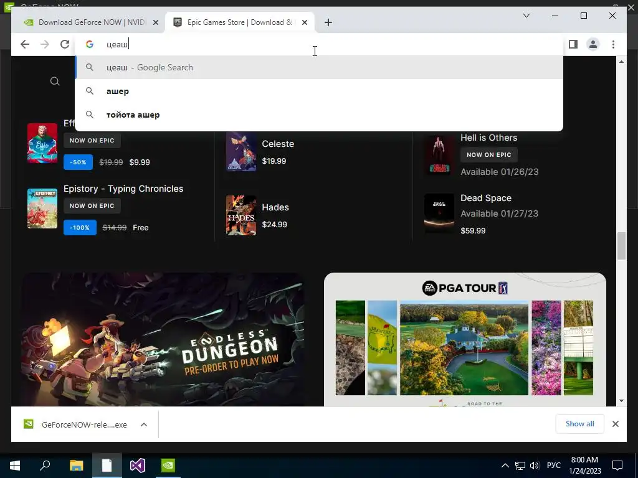Choose the 'ашер' search suggestion

(319, 91)
